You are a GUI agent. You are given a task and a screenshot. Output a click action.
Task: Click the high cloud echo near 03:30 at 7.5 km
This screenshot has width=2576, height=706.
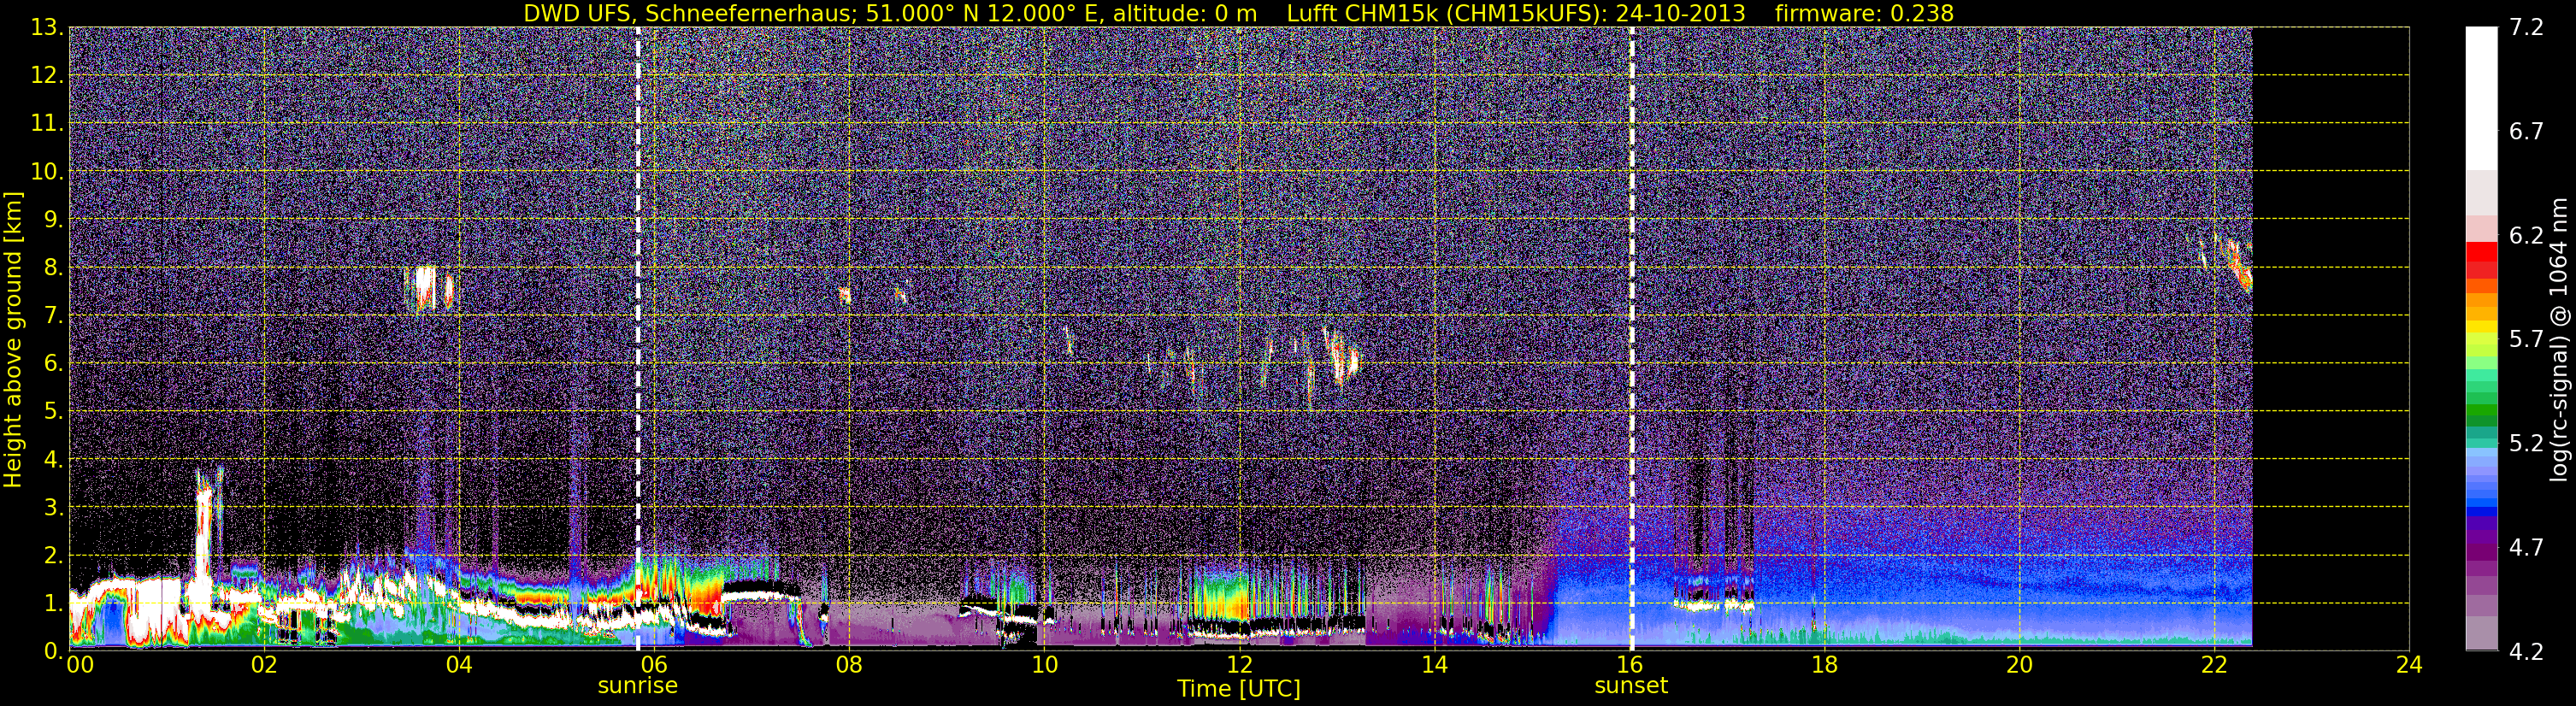click(429, 288)
